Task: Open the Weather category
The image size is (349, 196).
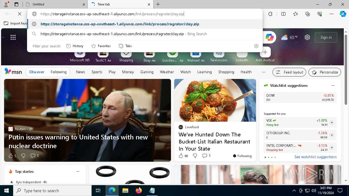Action: 167,72
